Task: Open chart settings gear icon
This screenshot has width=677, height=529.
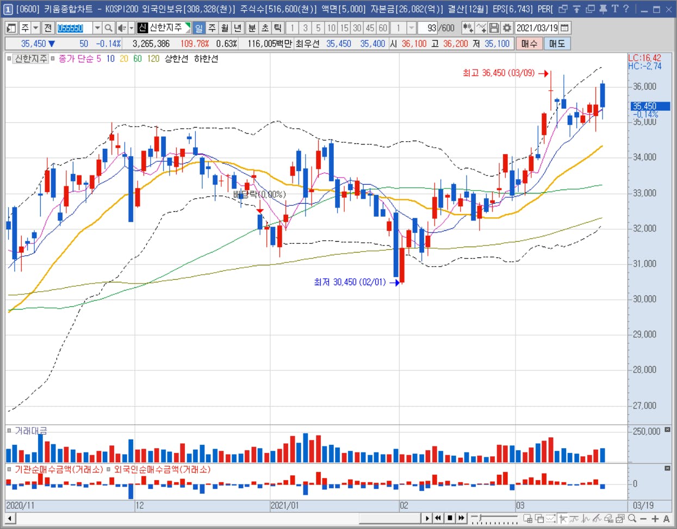Action: pyautogui.click(x=507, y=28)
